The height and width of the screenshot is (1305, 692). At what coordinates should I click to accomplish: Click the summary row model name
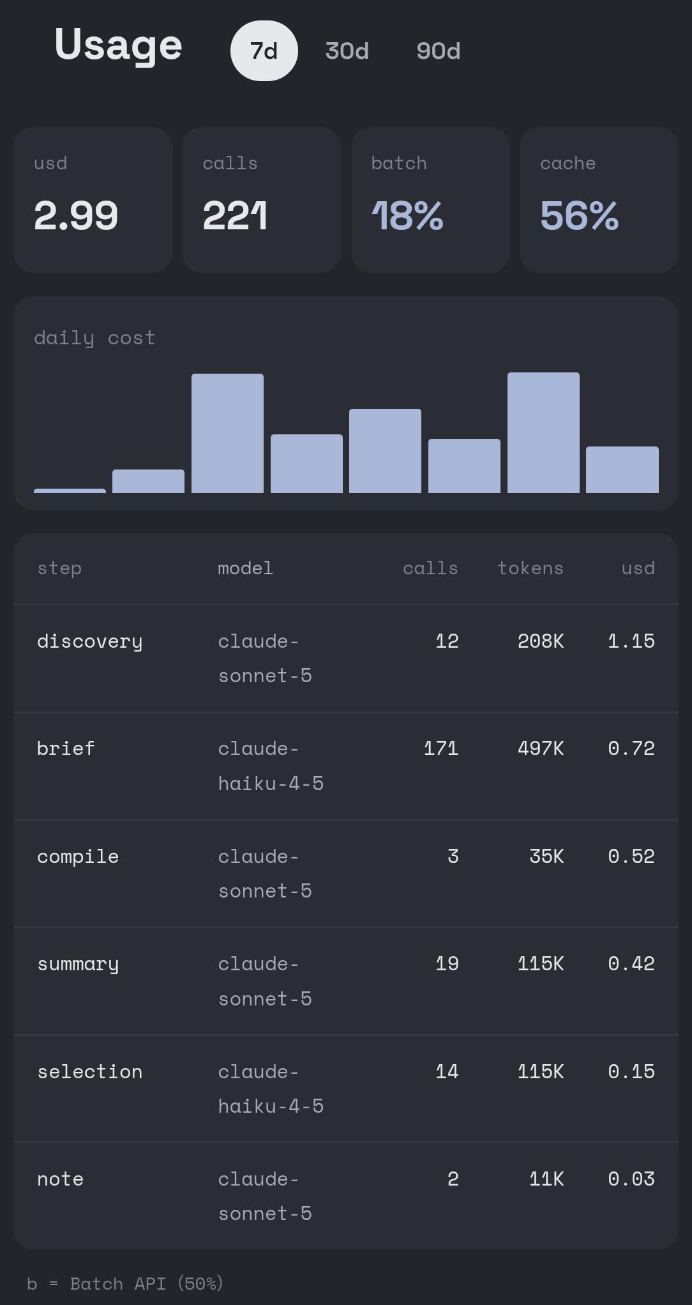pos(265,981)
